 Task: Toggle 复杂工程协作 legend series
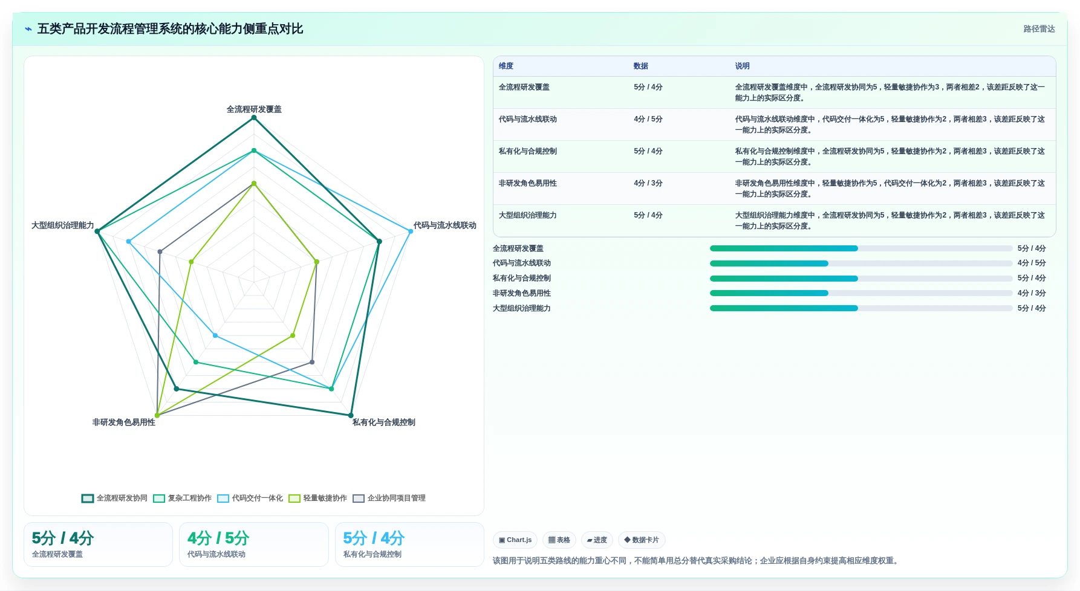tap(182, 498)
